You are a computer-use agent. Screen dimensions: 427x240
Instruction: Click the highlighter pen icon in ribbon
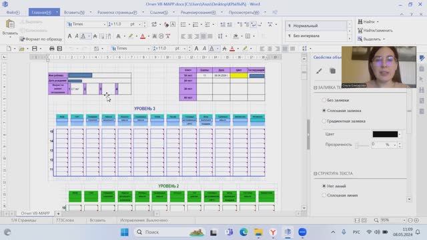tap(131, 36)
